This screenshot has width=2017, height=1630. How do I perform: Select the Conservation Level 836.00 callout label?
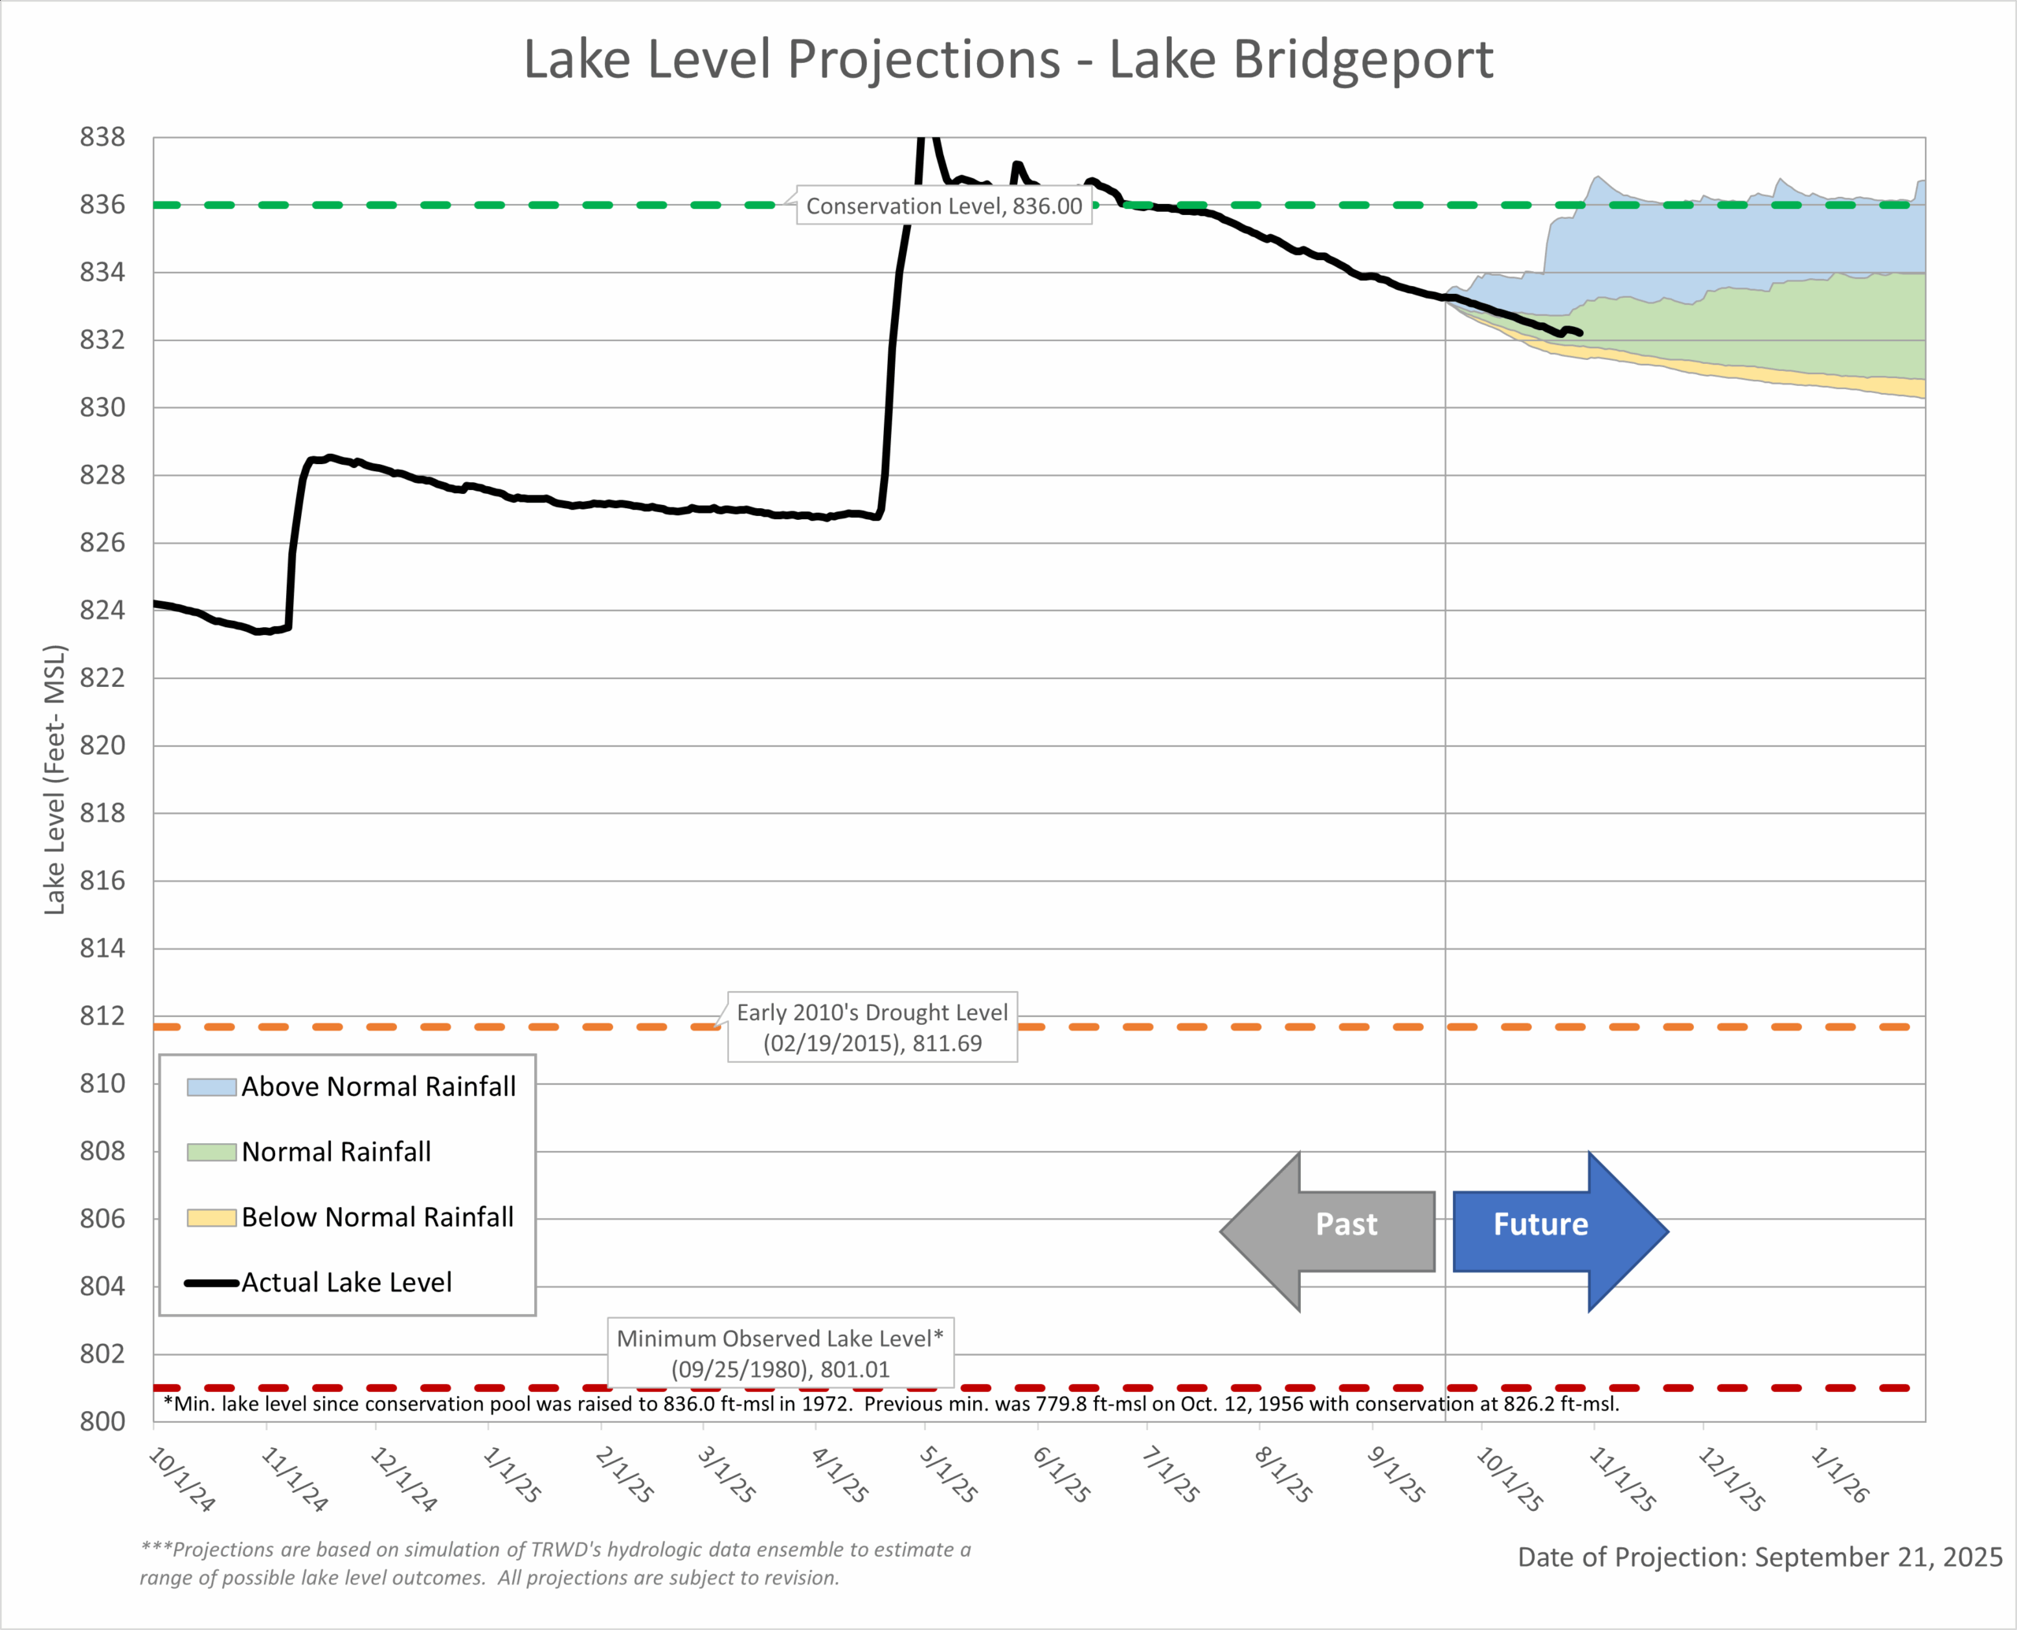[944, 206]
